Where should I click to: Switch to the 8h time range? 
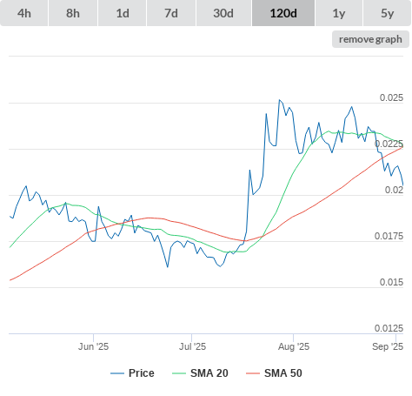73,13
